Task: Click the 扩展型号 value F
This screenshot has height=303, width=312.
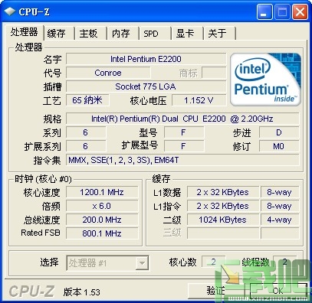Action: (184, 146)
